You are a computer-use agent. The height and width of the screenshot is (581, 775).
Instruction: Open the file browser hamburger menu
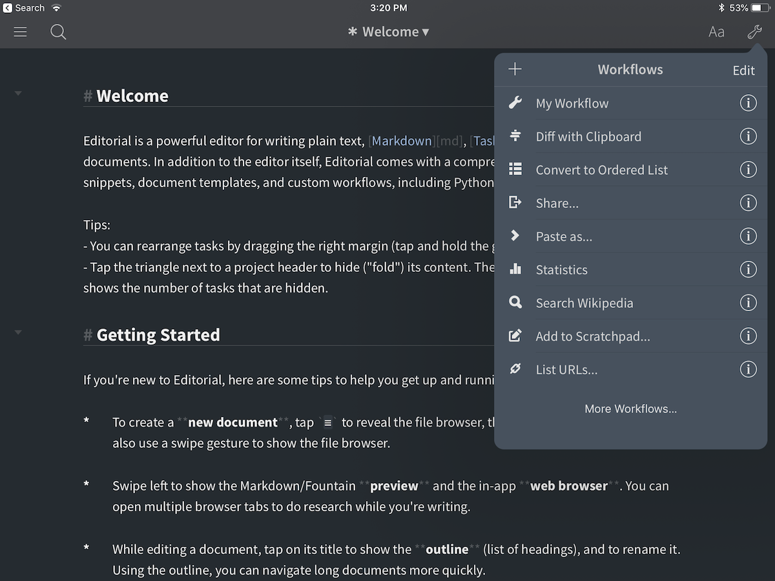(x=20, y=32)
